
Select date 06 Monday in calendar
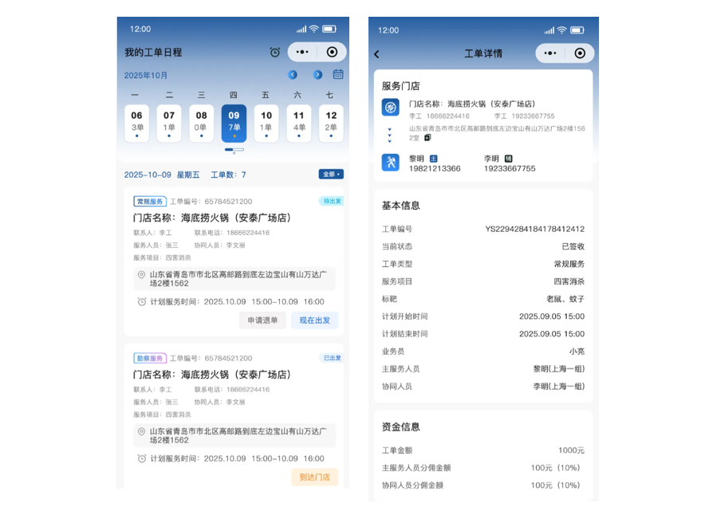point(136,123)
